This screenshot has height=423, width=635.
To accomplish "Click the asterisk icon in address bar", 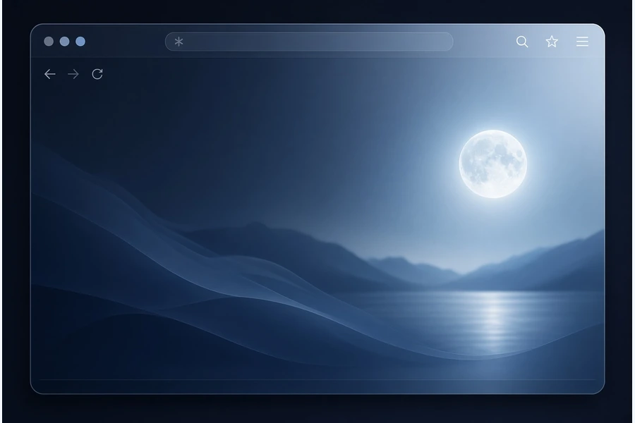I will pyautogui.click(x=179, y=42).
